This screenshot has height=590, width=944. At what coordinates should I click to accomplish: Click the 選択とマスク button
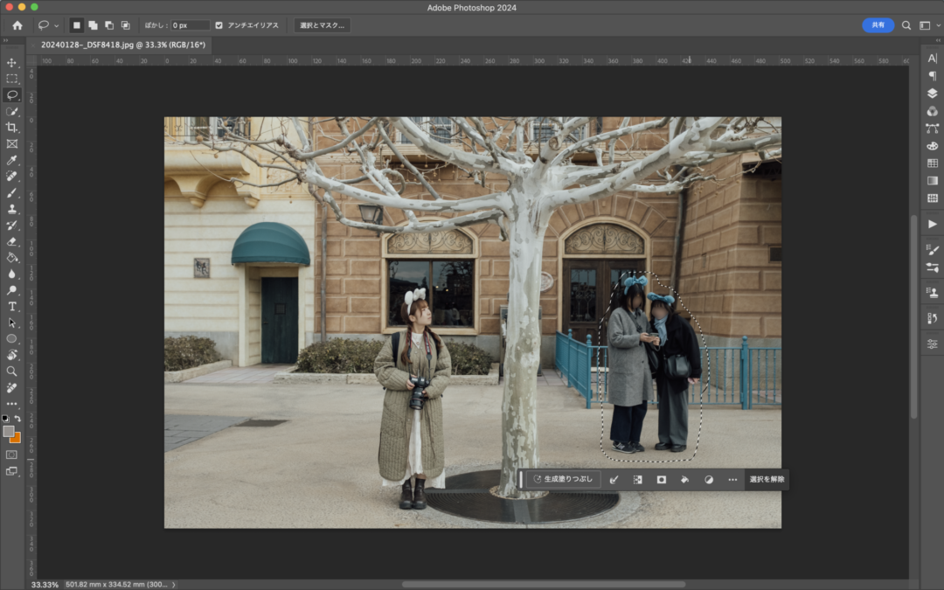pos(322,25)
